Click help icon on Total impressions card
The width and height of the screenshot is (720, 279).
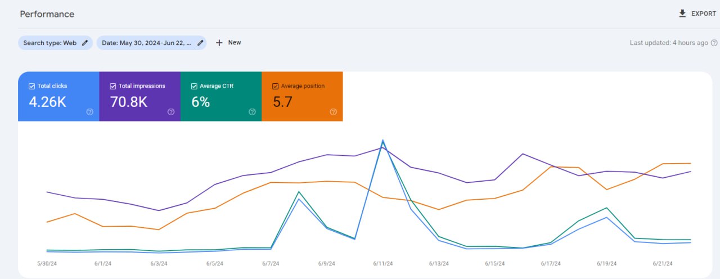pyautogui.click(x=171, y=112)
